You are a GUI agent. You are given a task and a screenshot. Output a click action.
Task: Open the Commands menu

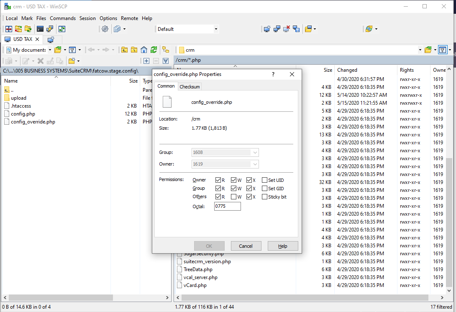coord(63,18)
